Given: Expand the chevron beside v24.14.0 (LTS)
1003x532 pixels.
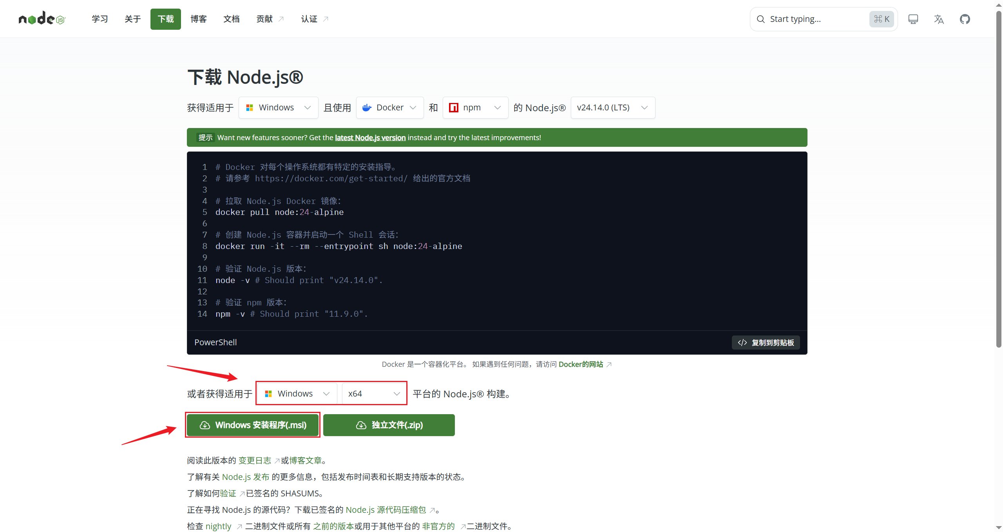Looking at the screenshot, I should pyautogui.click(x=644, y=108).
